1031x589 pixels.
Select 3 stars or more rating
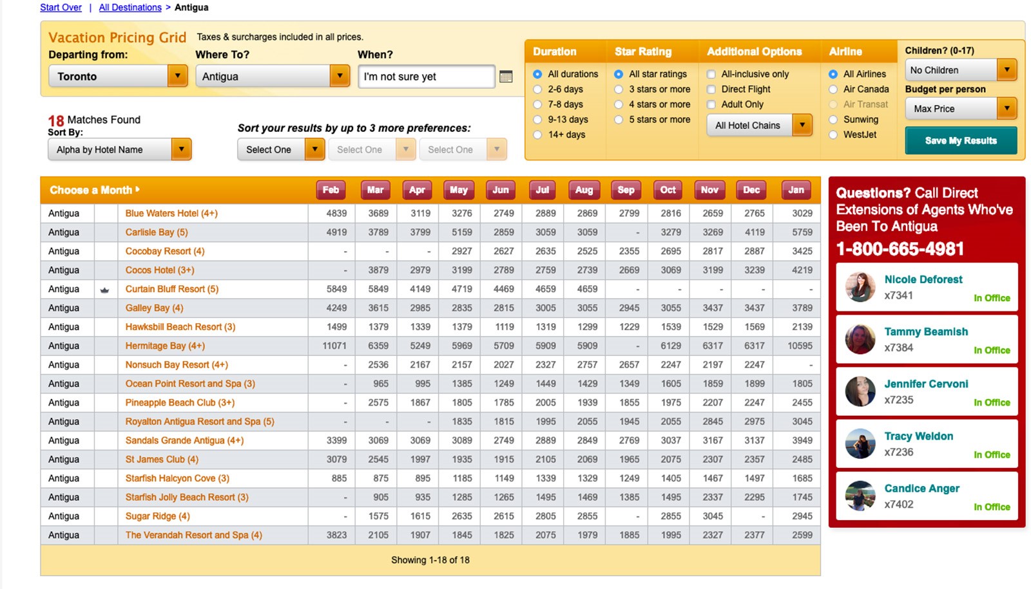tap(619, 89)
